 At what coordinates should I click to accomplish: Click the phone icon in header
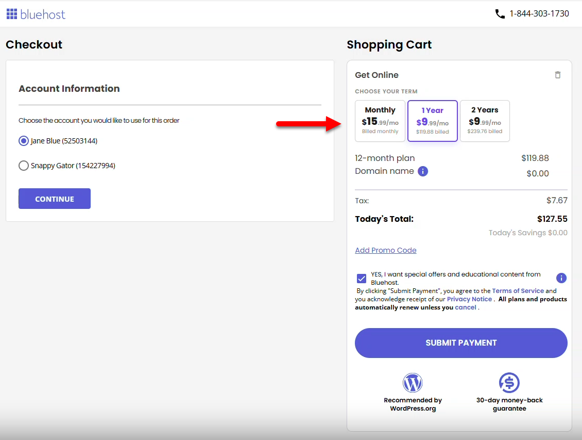(x=500, y=14)
